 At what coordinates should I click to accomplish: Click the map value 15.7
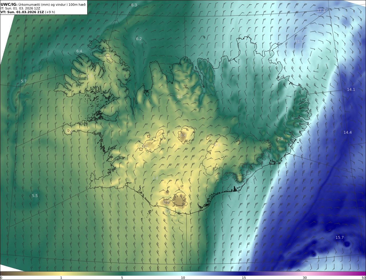tap(339, 238)
